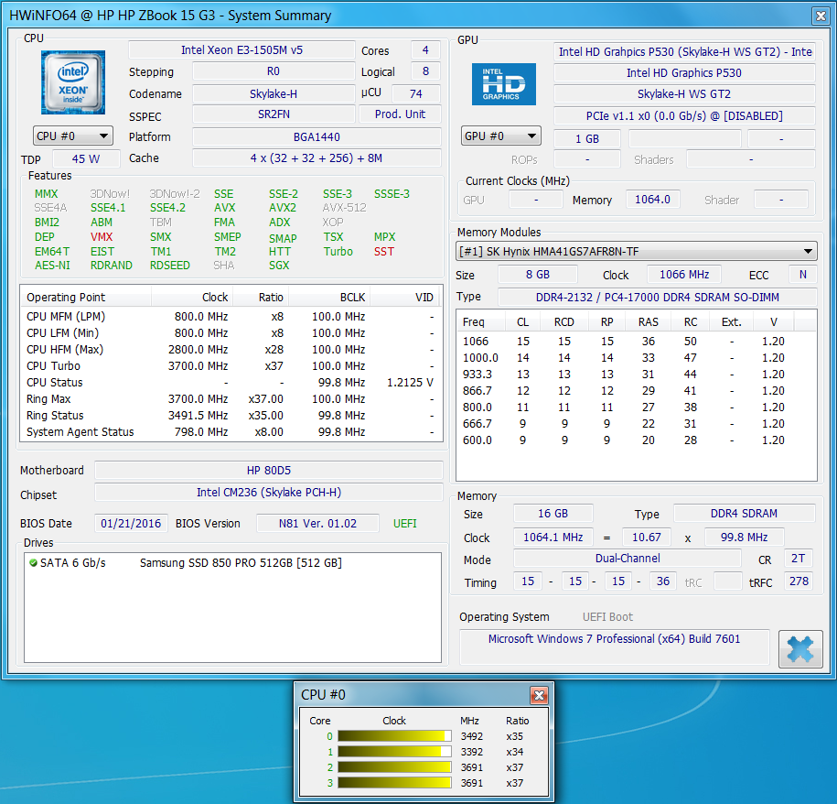The height and width of the screenshot is (804, 837).
Task: Select the System Agent Status row
Action: pyautogui.click(x=231, y=431)
